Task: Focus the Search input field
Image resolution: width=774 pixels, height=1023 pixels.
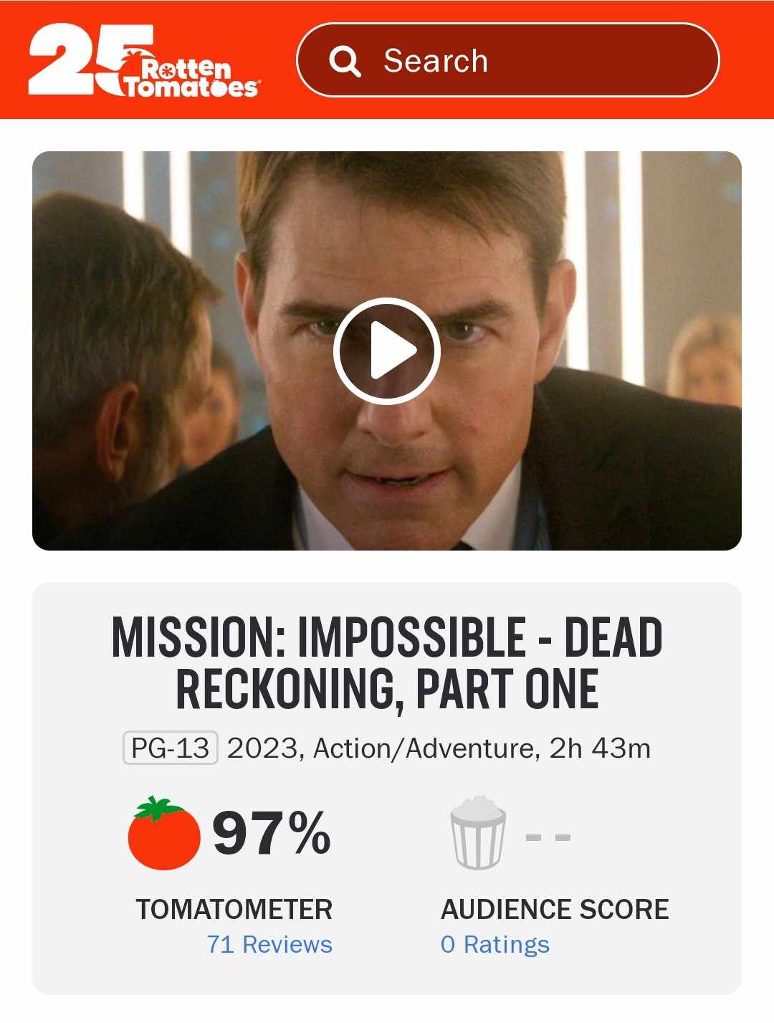Action: click(x=507, y=60)
